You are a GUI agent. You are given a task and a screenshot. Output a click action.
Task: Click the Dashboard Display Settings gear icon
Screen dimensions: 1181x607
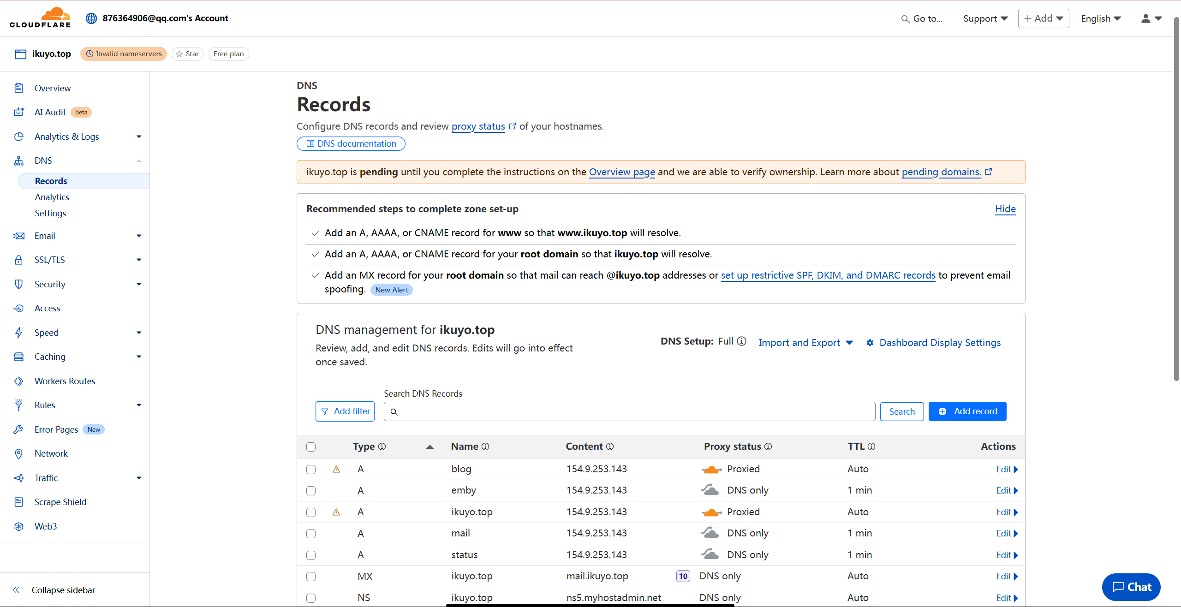coord(870,343)
